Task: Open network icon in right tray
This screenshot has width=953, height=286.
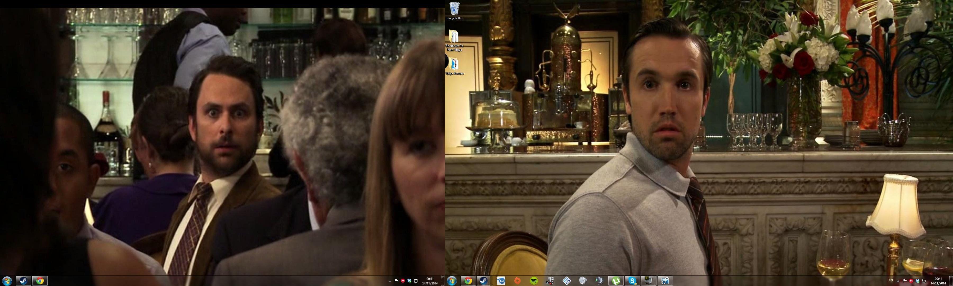Action: pos(924,281)
